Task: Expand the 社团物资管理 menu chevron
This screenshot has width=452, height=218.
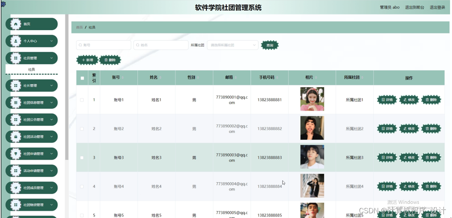Action: point(51,205)
